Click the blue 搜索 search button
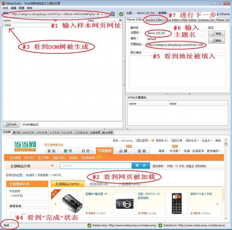Viewport: 232px width, 230px height. 141,166
